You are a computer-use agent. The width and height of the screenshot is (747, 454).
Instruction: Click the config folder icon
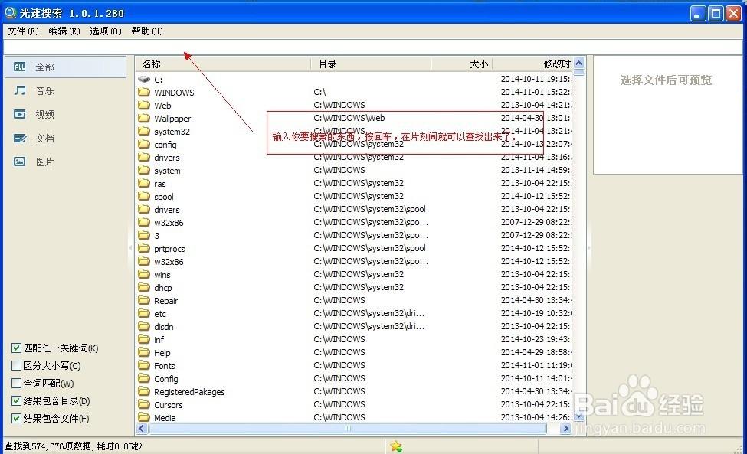(x=144, y=144)
